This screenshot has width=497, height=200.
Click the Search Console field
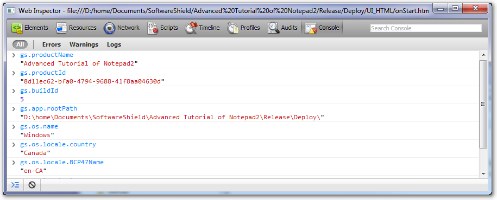click(x=426, y=28)
